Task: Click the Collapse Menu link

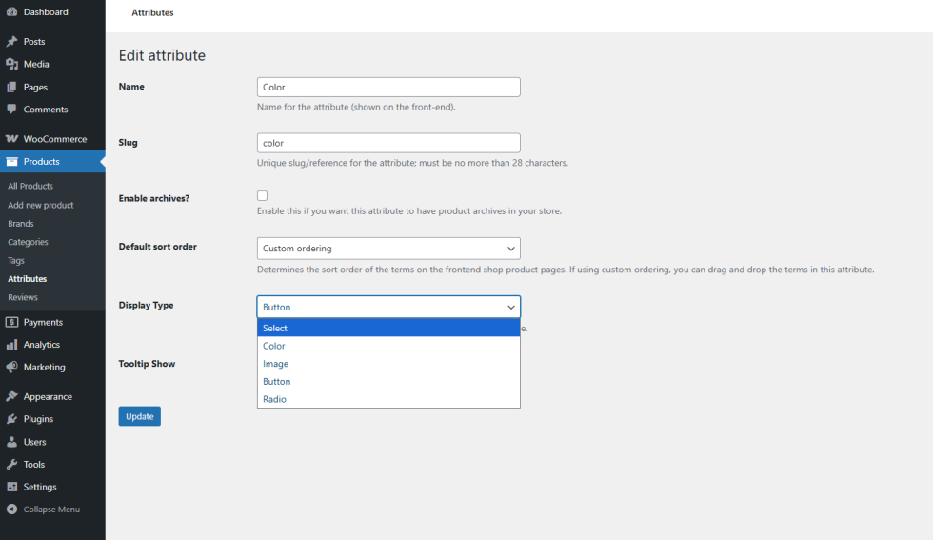Action: [x=51, y=510]
